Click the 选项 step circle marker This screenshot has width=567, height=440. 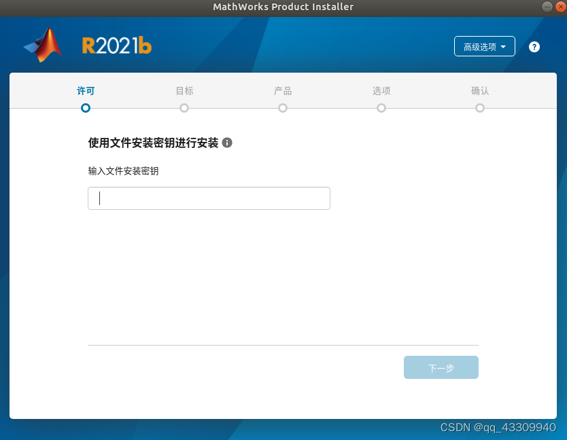pos(381,108)
